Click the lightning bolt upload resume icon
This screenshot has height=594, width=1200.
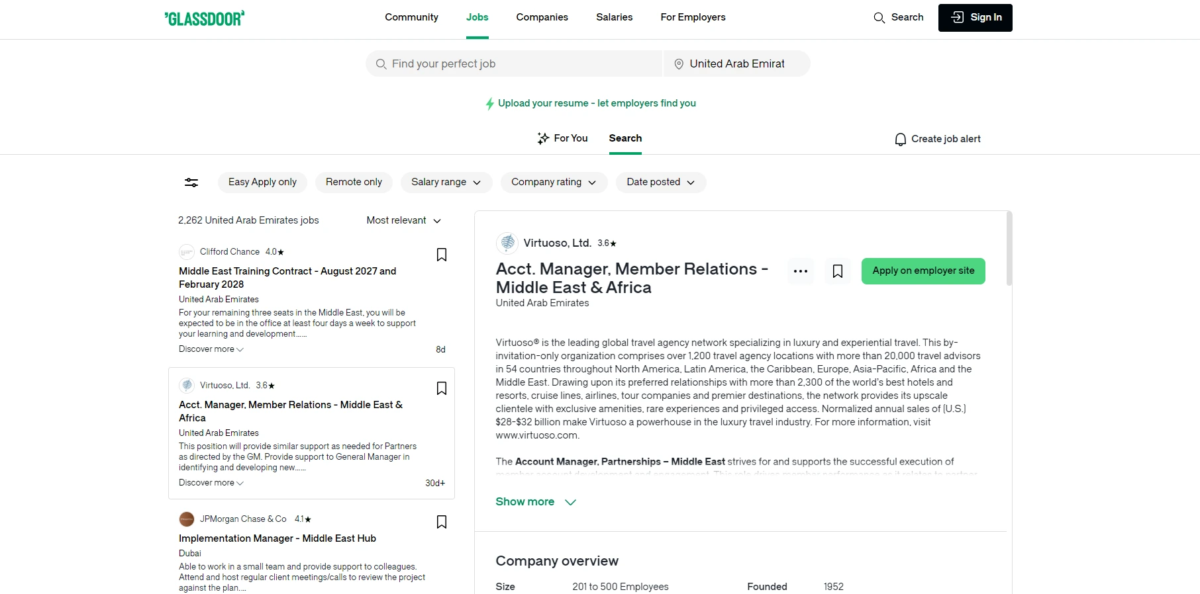(x=490, y=104)
